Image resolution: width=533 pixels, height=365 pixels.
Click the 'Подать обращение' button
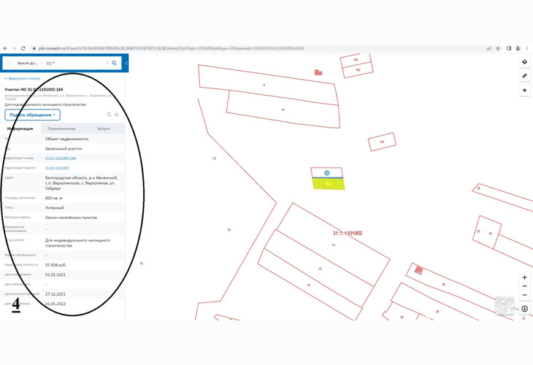click(33, 115)
